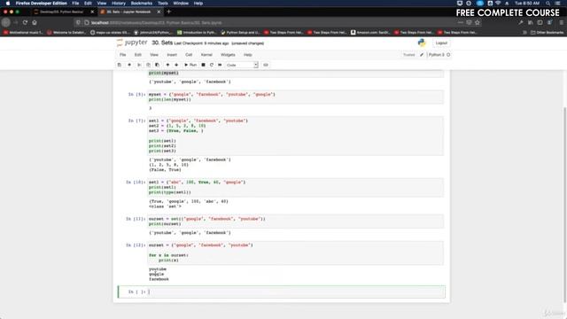
Task: Click the Trusted notebook indicator
Action: coord(409,55)
